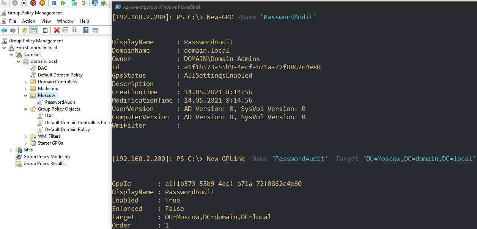Click the red X Delete icon

tap(57, 31)
